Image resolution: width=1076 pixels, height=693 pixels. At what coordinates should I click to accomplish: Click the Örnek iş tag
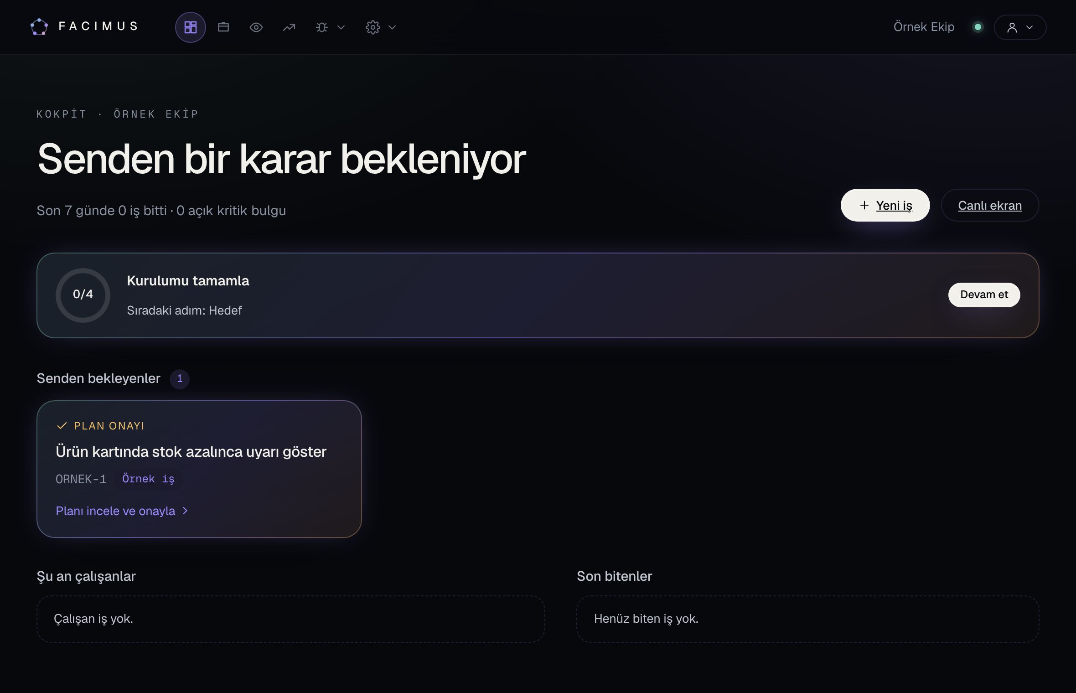(x=148, y=479)
